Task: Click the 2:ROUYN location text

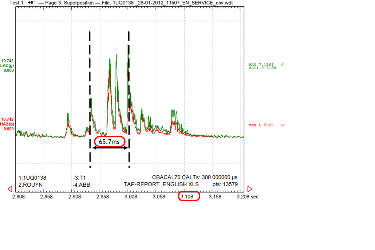Action: (30, 185)
